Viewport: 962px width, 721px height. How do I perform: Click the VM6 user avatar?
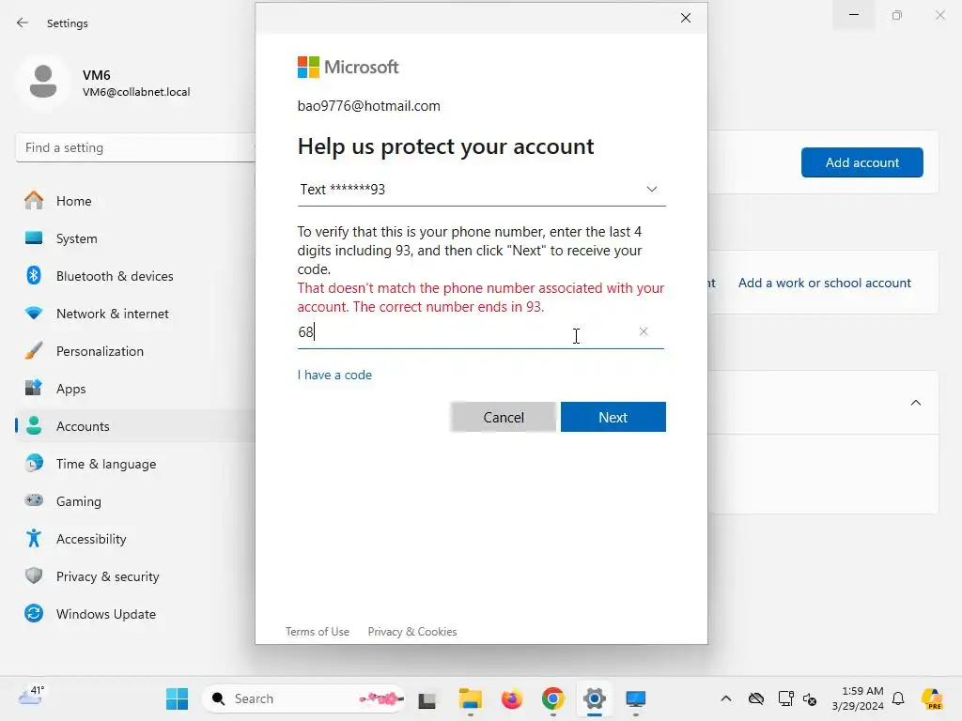click(43, 83)
